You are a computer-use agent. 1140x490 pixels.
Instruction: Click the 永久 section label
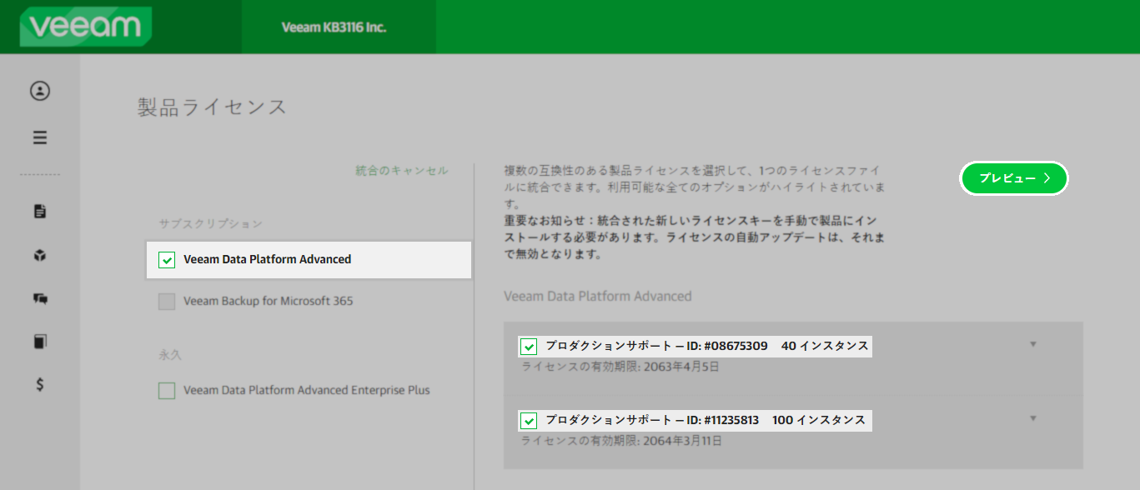pyautogui.click(x=169, y=354)
